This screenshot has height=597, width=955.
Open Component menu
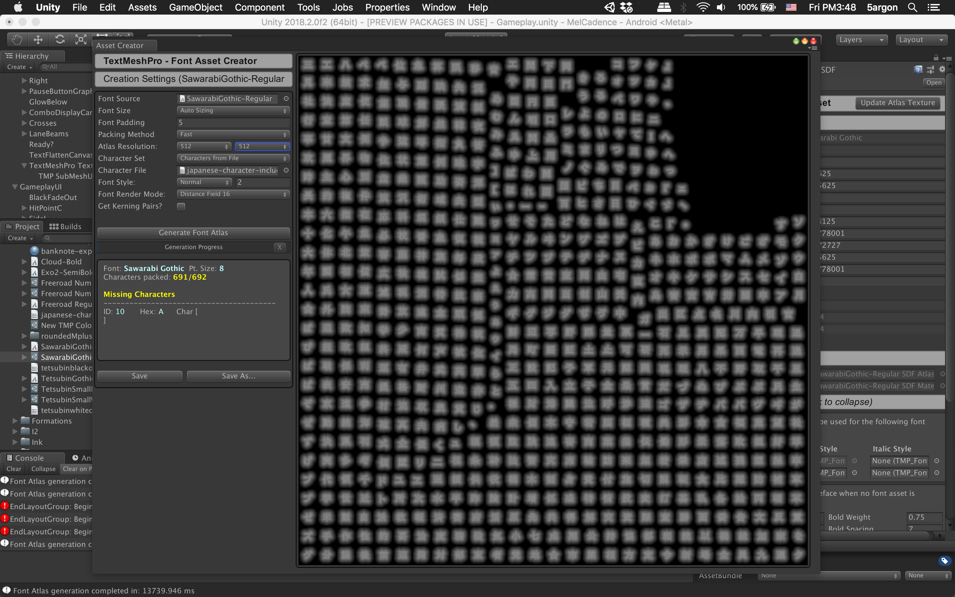[260, 7]
